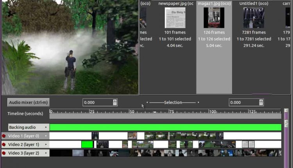Click the newspaper.jpg clip name

pos(176,4)
